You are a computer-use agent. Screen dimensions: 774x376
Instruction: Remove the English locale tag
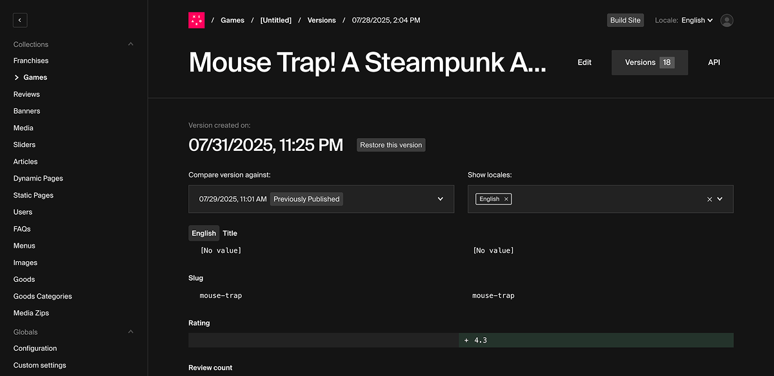click(506, 199)
